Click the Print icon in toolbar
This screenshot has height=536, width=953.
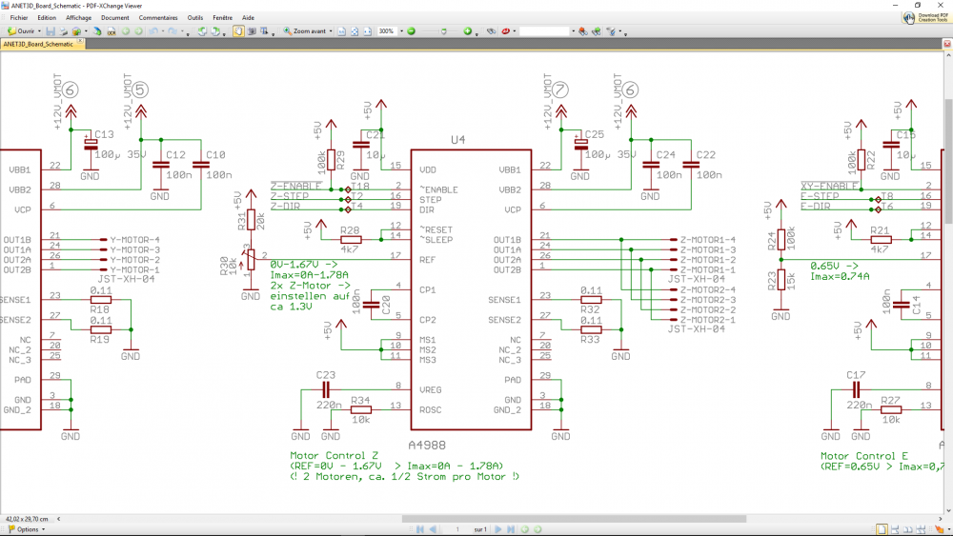(x=64, y=31)
